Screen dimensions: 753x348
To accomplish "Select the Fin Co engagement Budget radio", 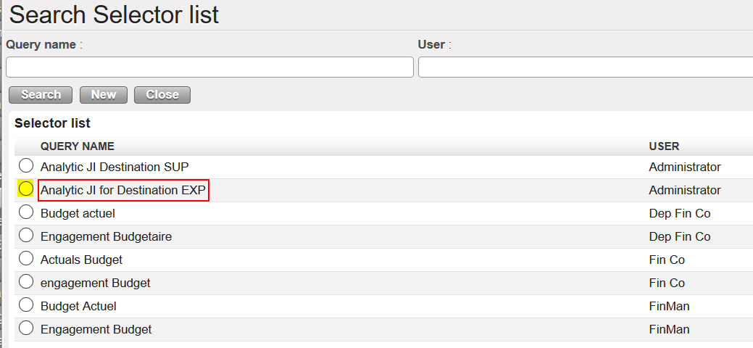I will (x=26, y=282).
